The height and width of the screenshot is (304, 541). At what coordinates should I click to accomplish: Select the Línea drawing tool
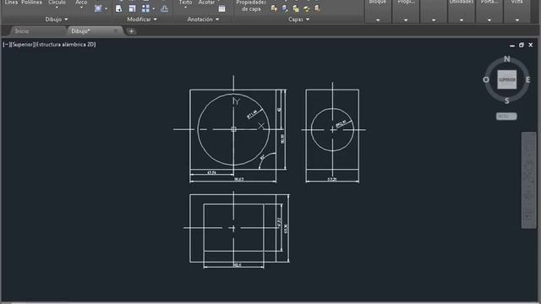(x=11, y=3)
